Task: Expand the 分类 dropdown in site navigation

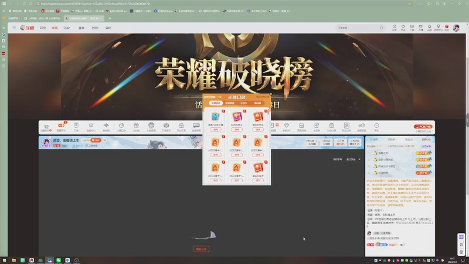Action: coord(66,28)
